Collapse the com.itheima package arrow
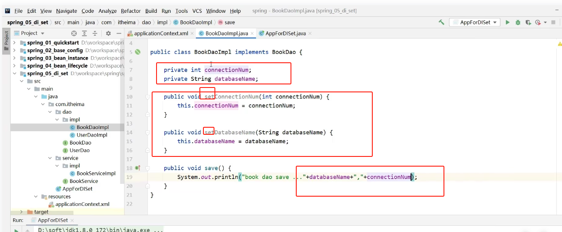The image size is (562, 232). (x=43, y=104)
